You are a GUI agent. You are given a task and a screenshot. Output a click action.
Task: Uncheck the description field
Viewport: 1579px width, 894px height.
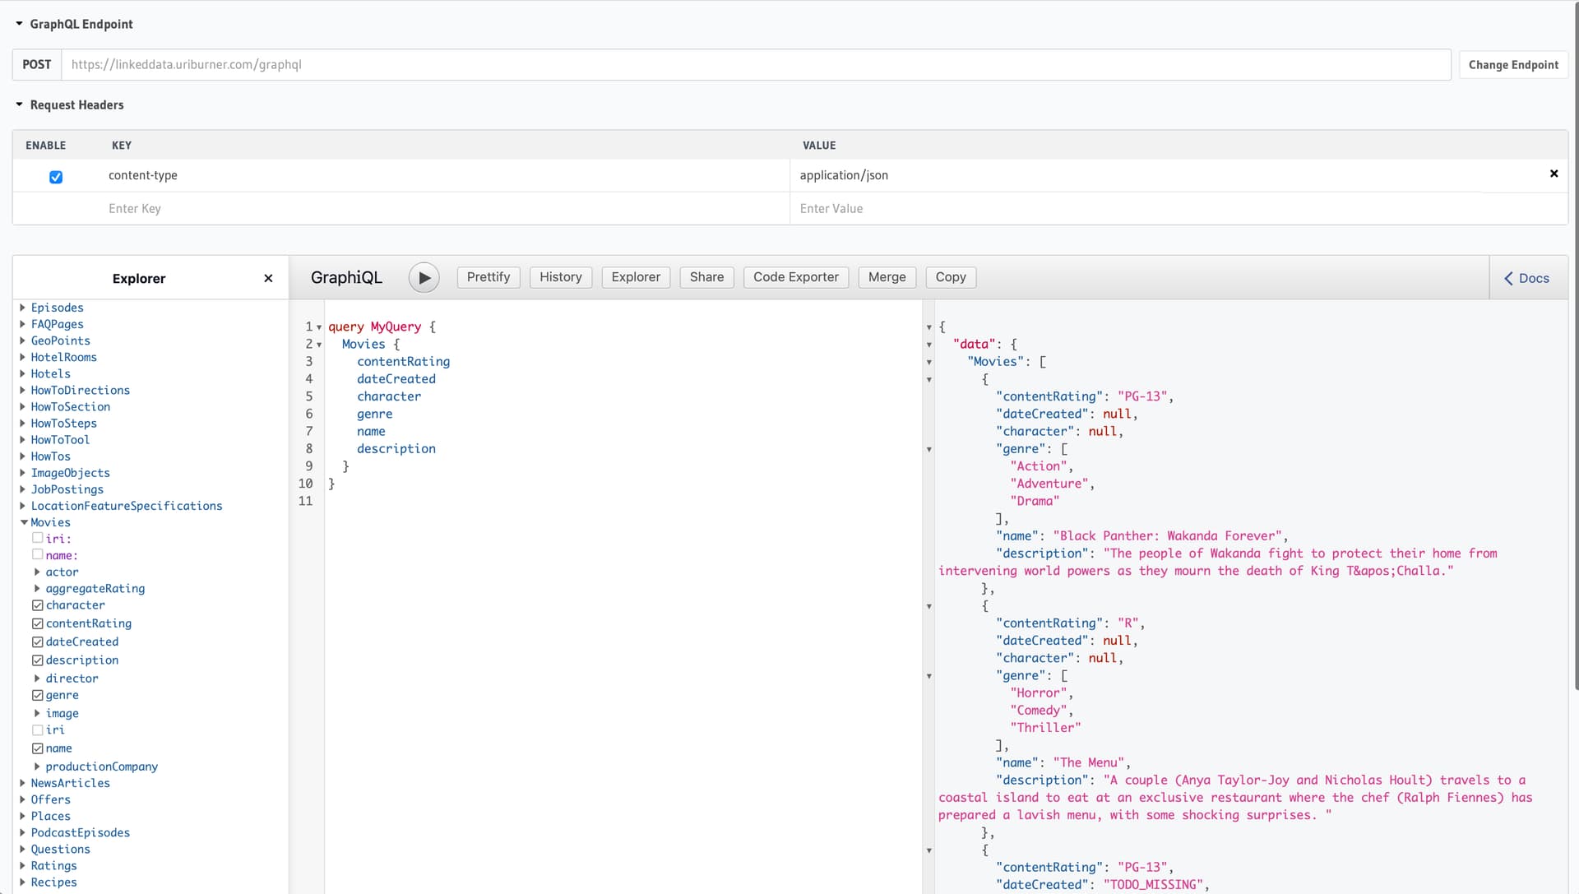[x=38, y=660]
